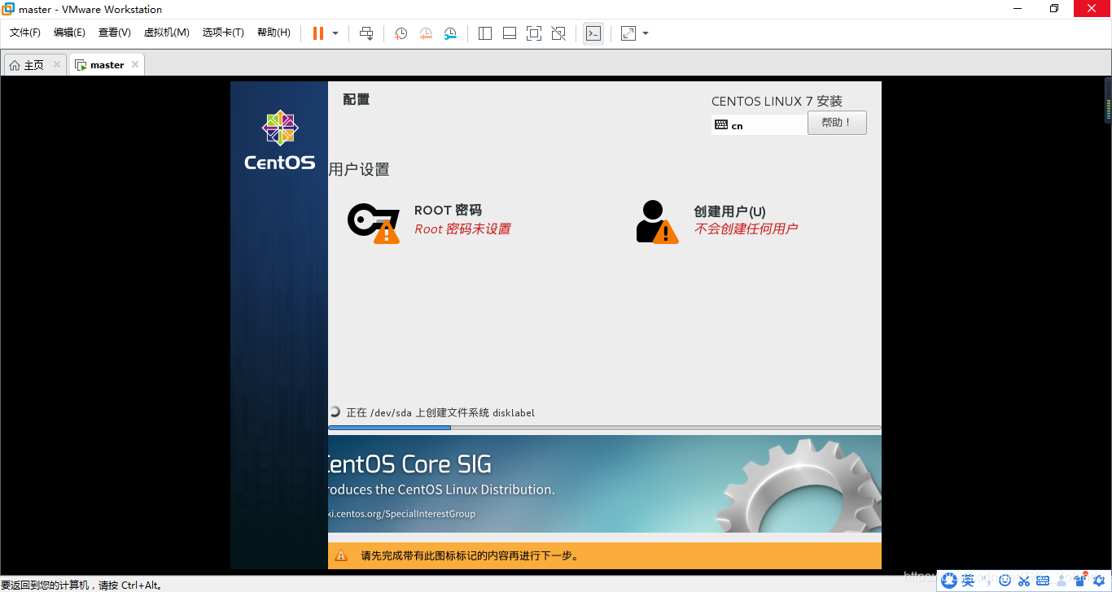Open the IME soft keyboard icon
This screenshot has width=1112, height=592.
click(1043, 581)
